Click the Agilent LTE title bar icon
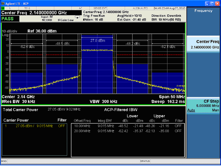This screenshot has width=221, height=166. 2,3
